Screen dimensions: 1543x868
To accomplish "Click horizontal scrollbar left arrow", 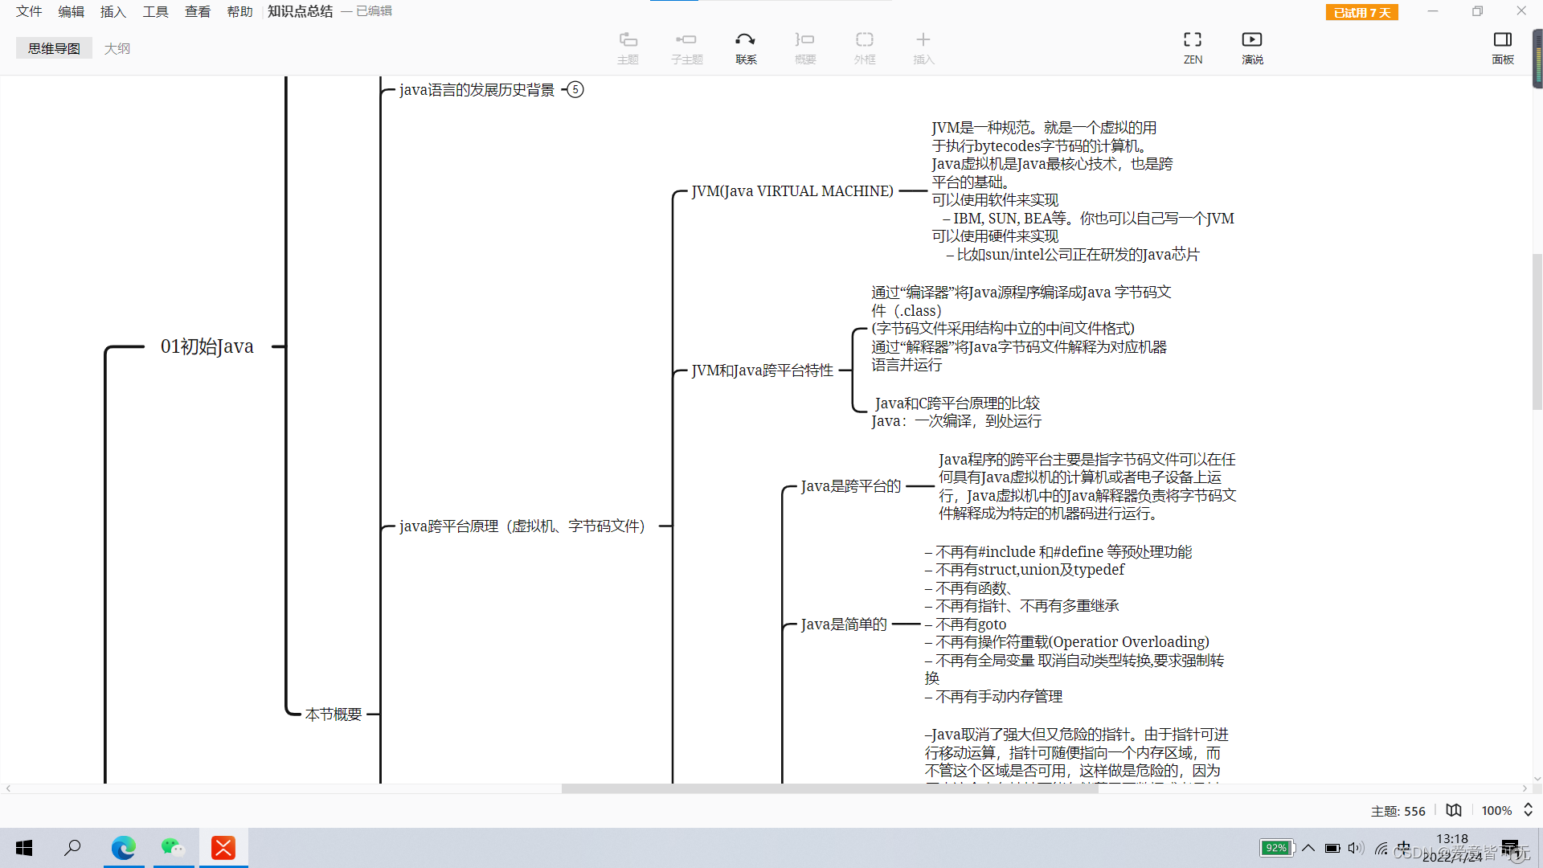I will tap(8, 788).
